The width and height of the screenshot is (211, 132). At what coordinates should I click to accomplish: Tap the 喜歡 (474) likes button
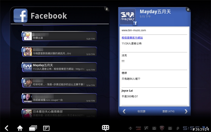point(168,112)
